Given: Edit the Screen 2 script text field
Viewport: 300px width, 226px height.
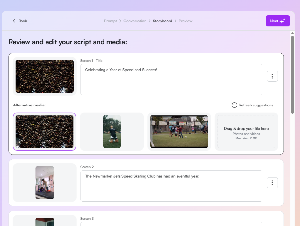Looking at the screenshot, I should point(171,186).
